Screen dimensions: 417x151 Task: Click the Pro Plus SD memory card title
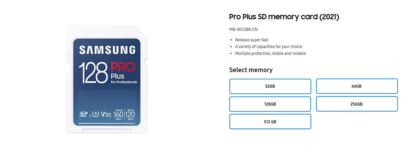point(284,17)
